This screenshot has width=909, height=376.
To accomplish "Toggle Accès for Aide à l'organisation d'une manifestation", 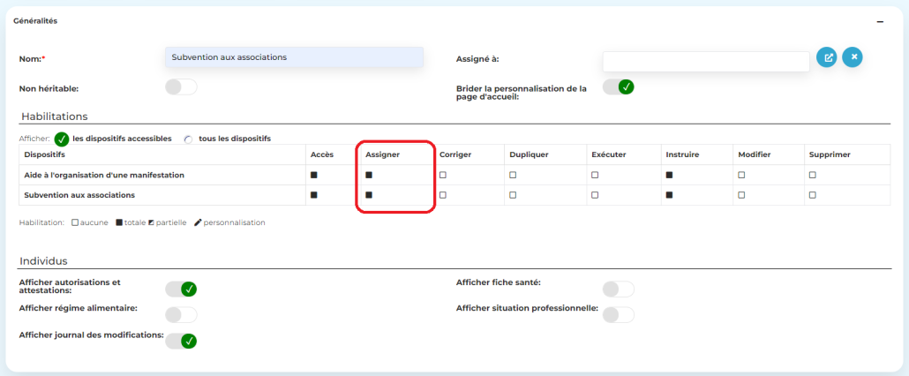I will [x=314, y=175].
